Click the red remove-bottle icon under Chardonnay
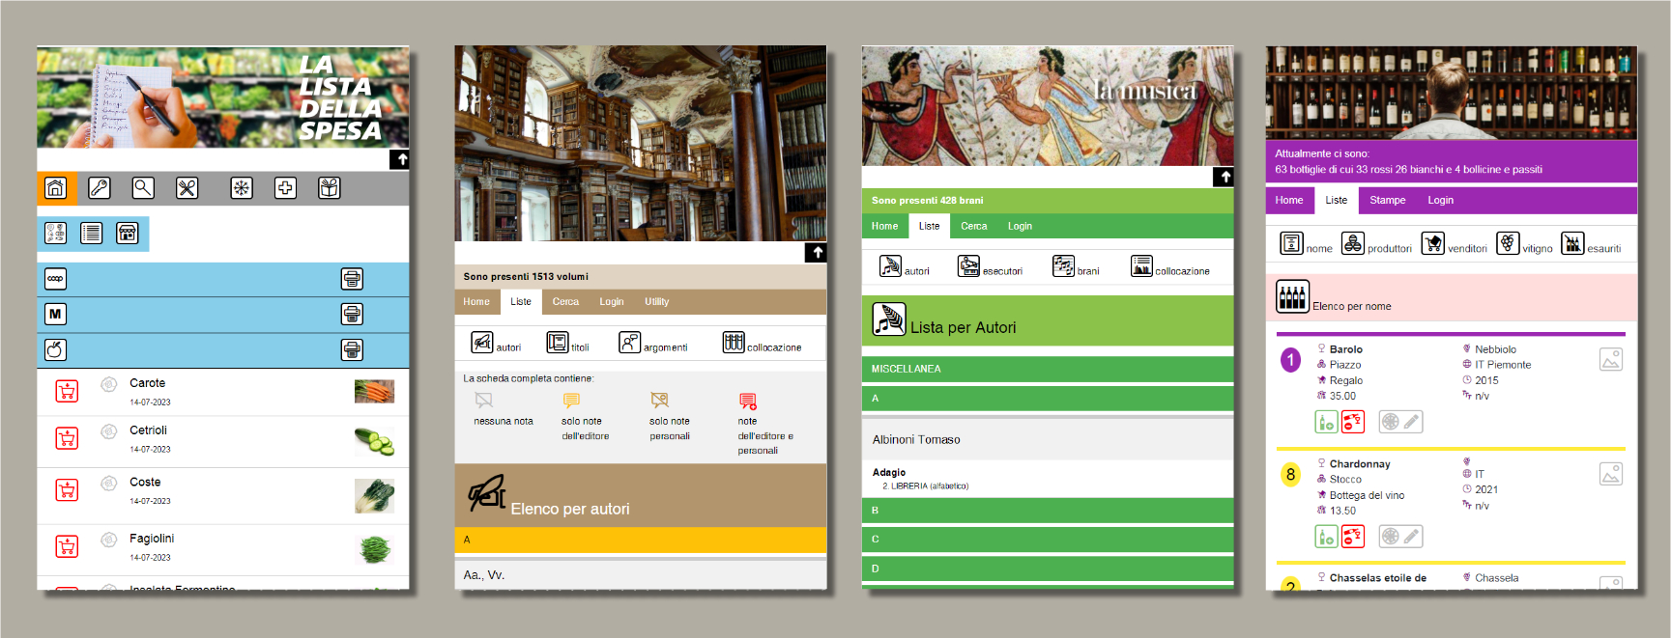 1352,537
